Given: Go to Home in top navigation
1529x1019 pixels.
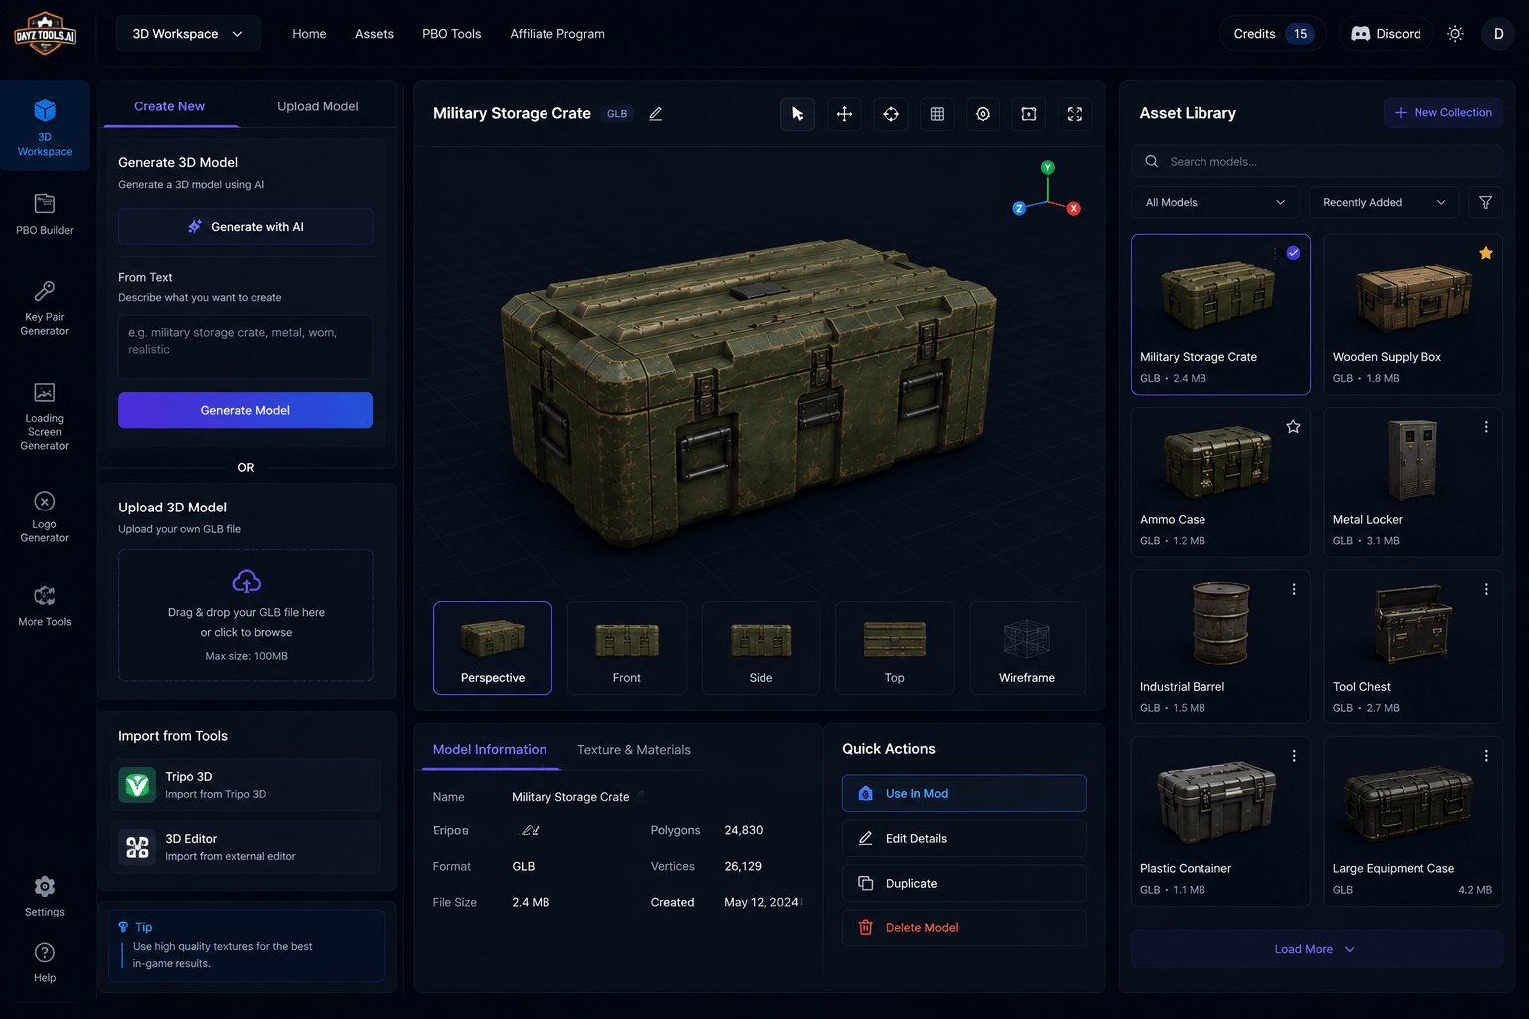Looking at the screenshot, I should tap(309, 34).
